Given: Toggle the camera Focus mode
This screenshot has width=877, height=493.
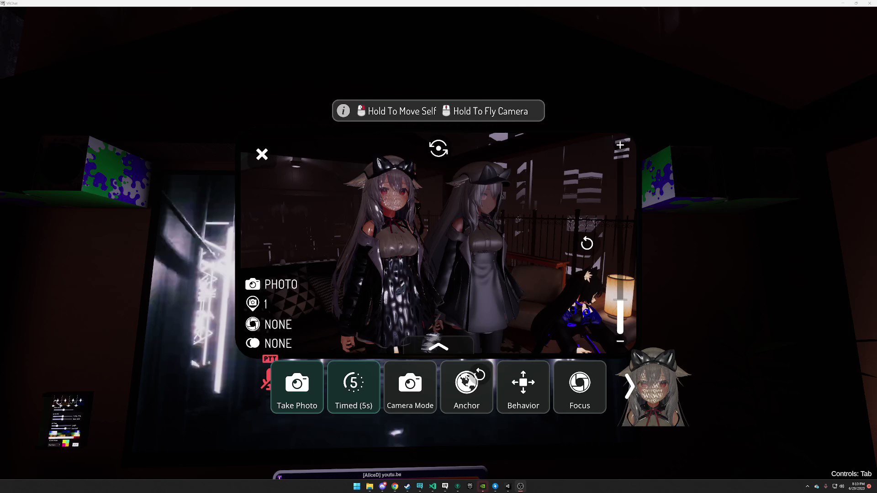Looking at the screenshot, I should click(x=579, y=387).
